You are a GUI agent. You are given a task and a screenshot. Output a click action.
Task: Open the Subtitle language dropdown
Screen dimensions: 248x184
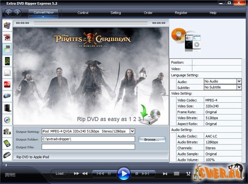[239, 87]
